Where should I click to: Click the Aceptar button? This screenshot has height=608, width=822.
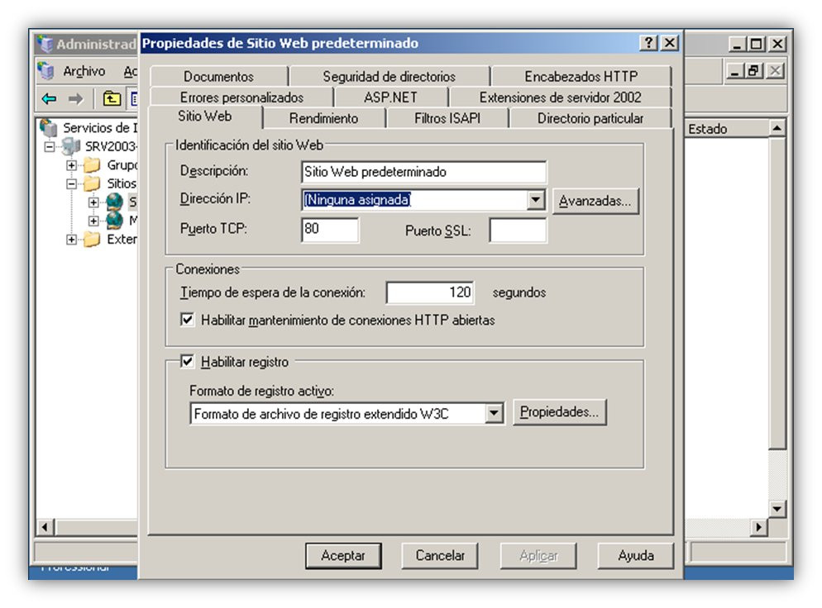click(343, 556)
